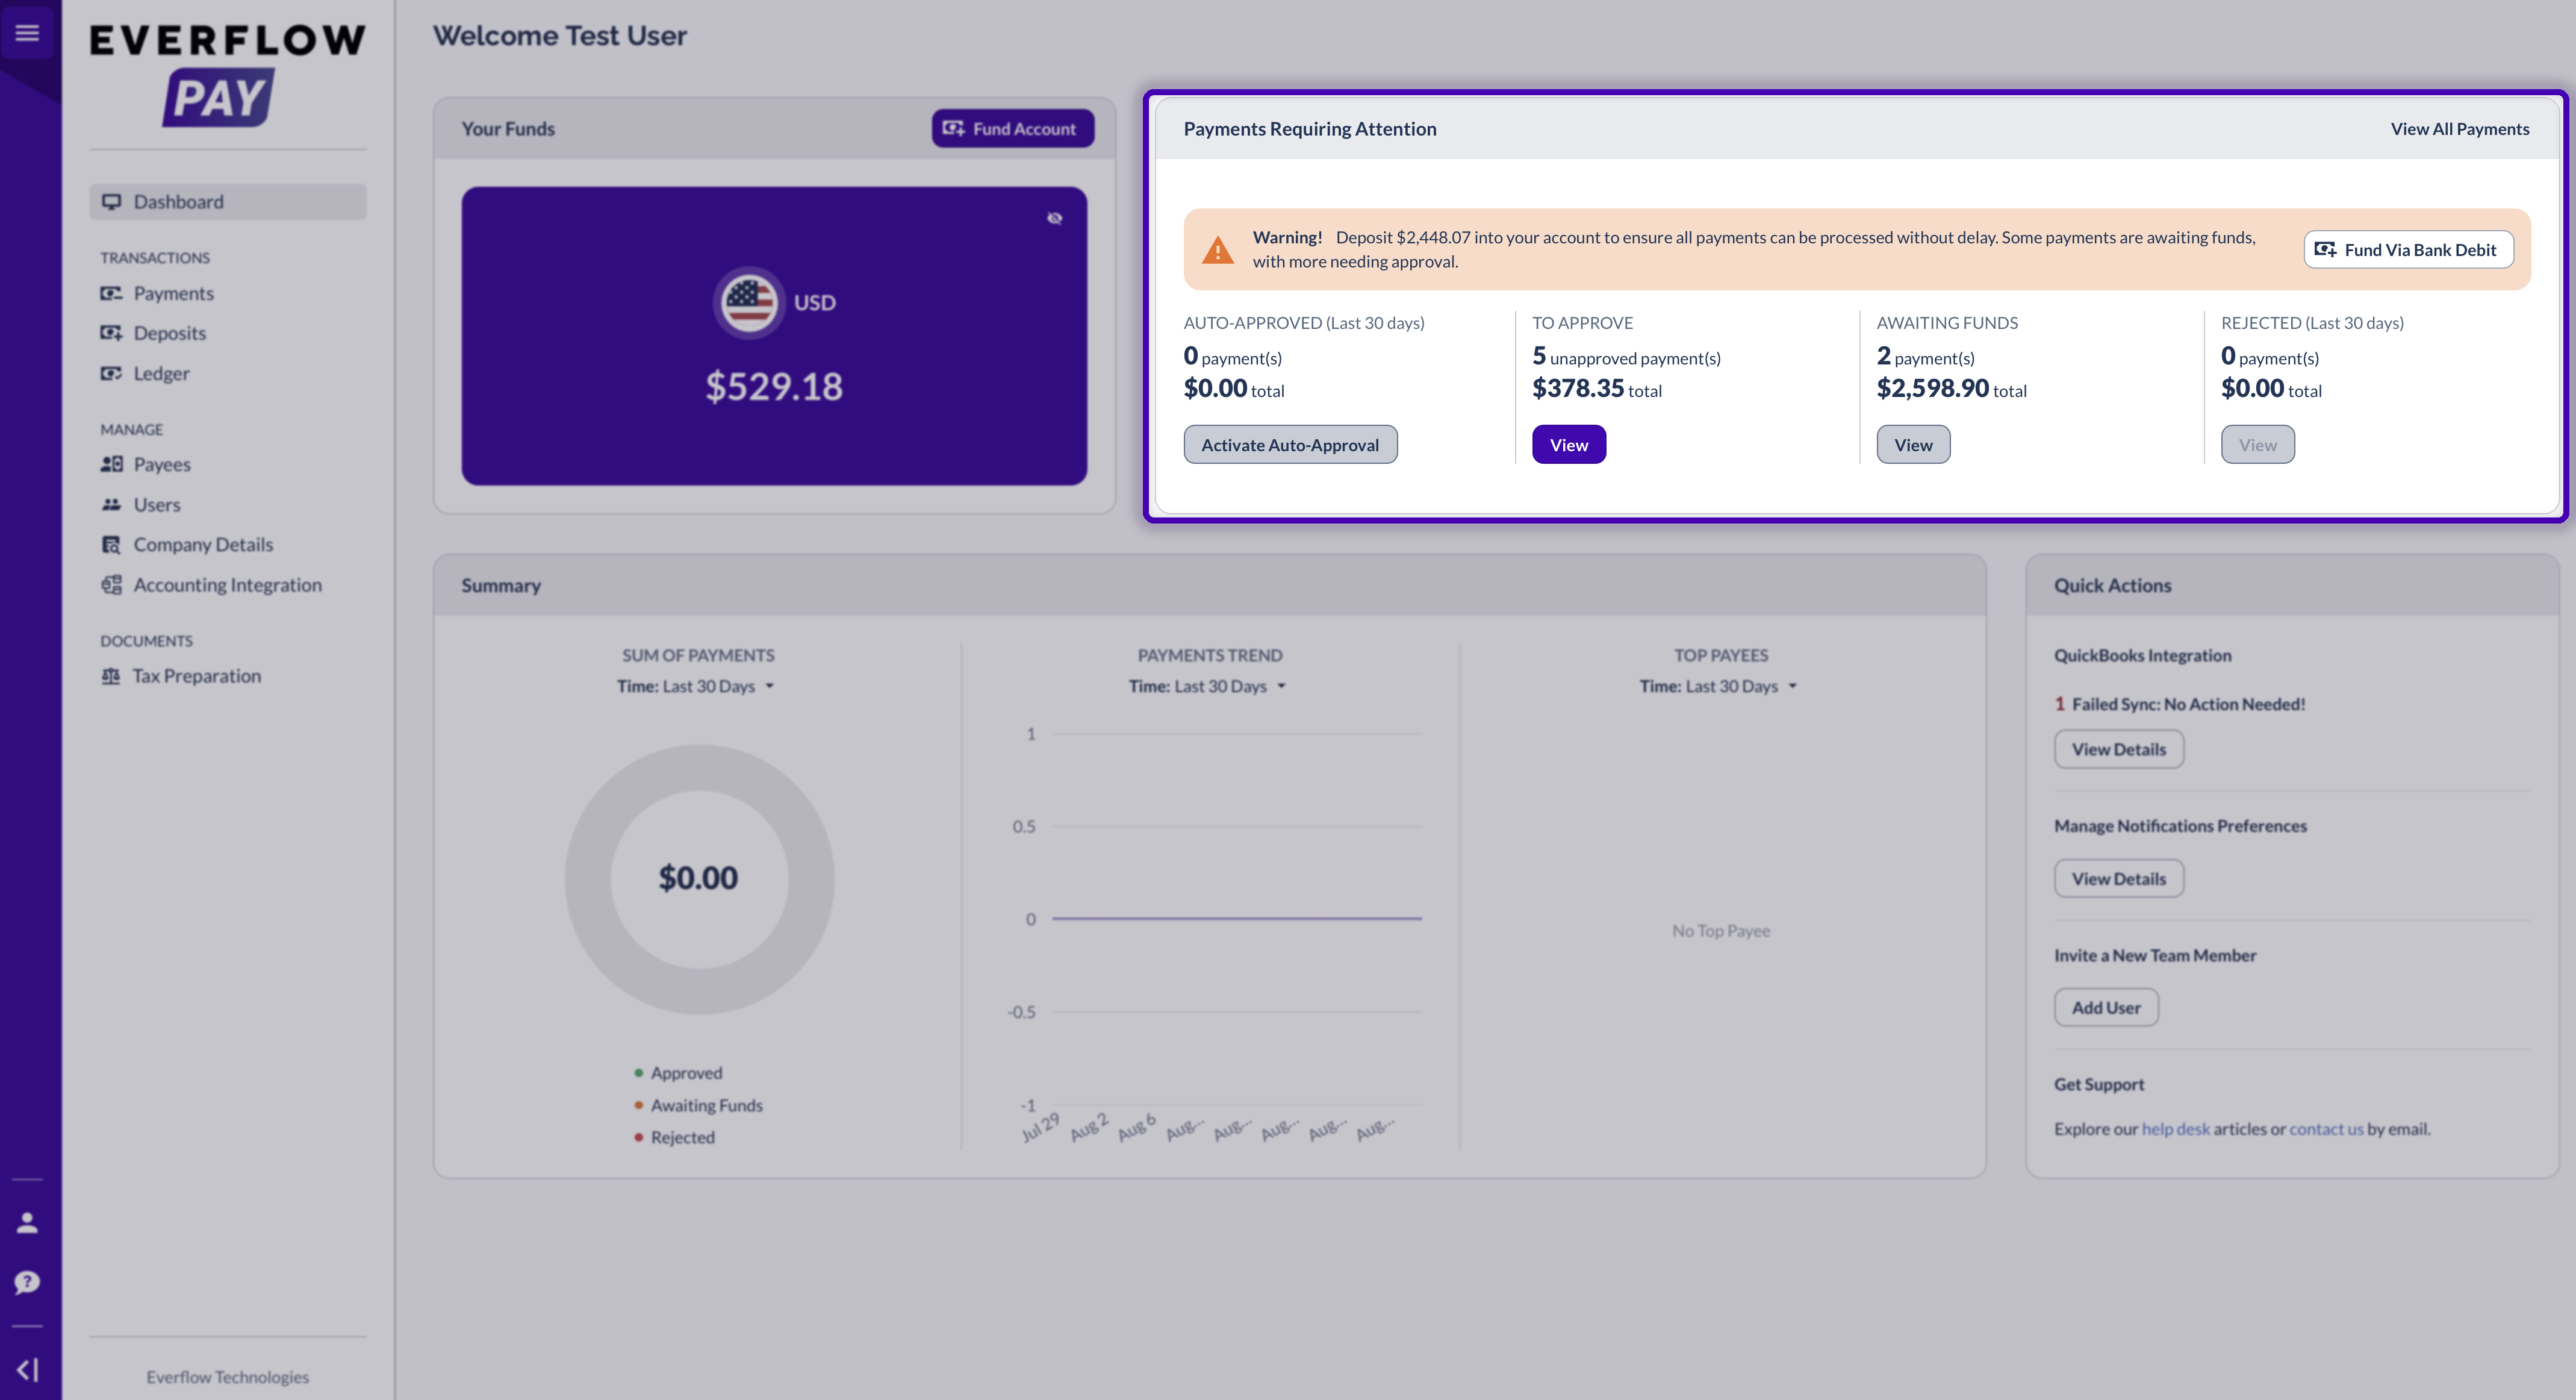Screen dimensions: 2576x1400
Task: Click Activate Auto-Approval button
Action: tap(1290, 445)
